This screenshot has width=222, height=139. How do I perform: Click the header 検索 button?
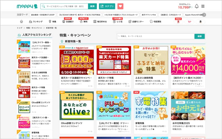tap(92, 6)
